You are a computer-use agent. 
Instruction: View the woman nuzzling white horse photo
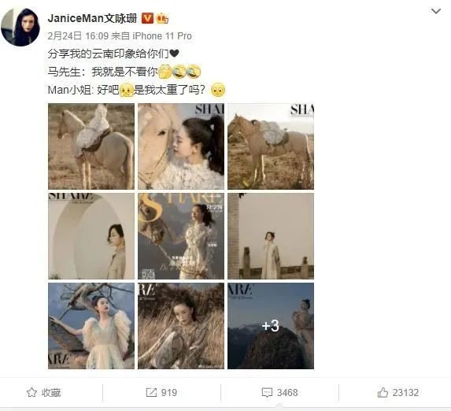pos(181,146)
